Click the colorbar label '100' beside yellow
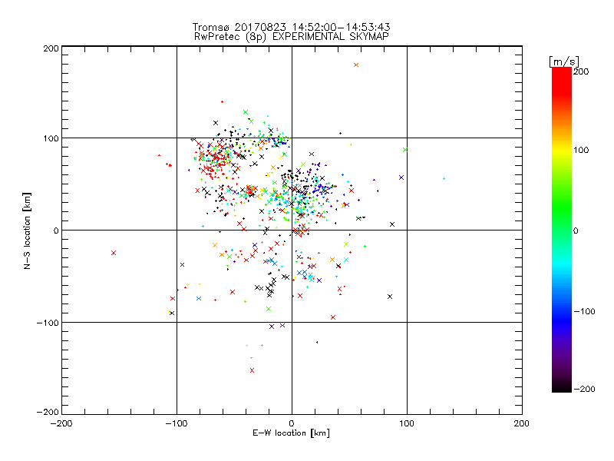The height and width of the screenshot is (461, 614). 581,150
